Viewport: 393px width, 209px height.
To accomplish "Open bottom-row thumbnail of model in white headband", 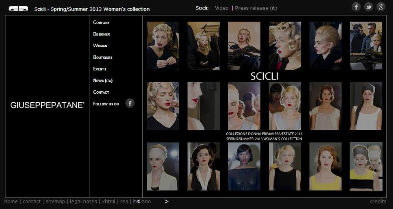I will [x=163, y=166].
